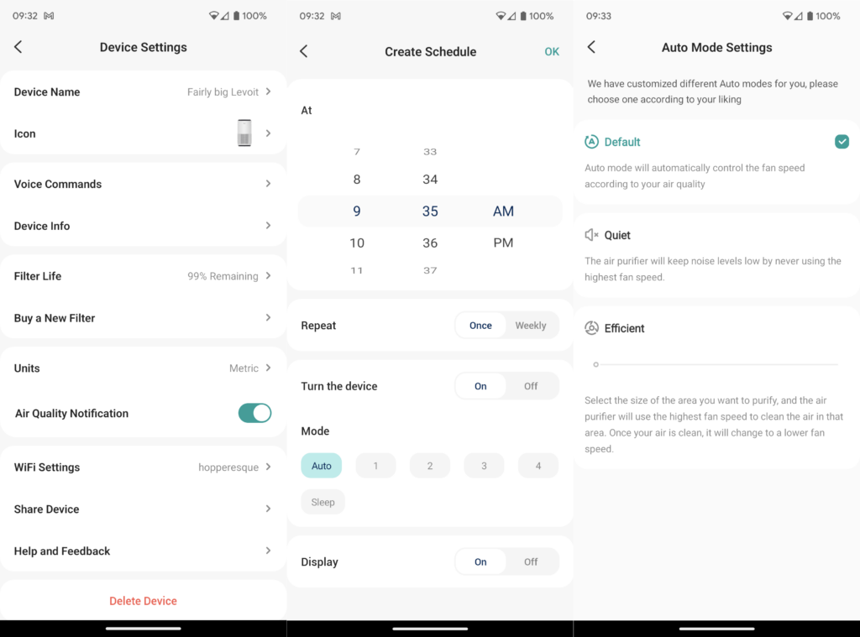
Task: Select Auto mode for the schedule
Action: tap(322, 466)
